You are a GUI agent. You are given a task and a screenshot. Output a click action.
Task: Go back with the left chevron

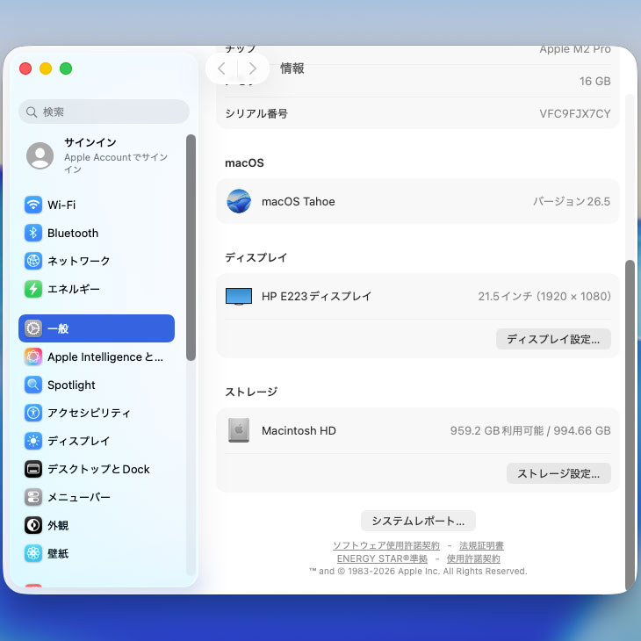coord(221,68)
